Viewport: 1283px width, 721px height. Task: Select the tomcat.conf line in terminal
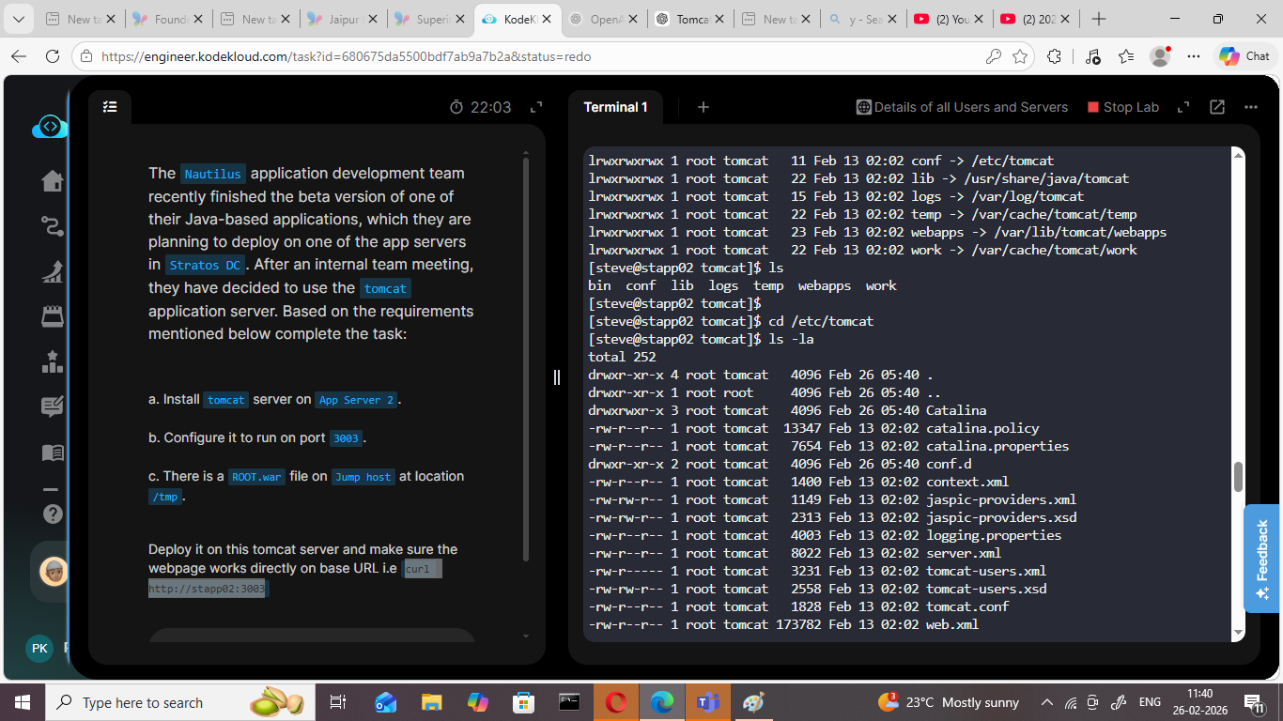[x=798, y=606]
